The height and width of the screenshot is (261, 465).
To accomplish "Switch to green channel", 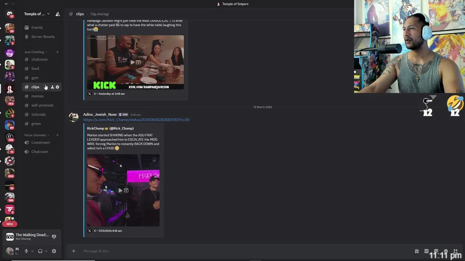I will (41, 124).
